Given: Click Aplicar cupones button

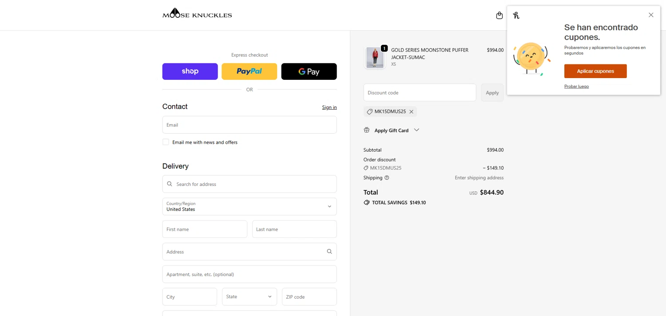Looking at the screenshot, I should (595, 71).
